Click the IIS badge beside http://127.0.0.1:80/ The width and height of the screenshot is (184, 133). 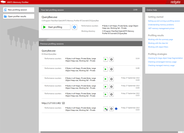(x=63, y=103)
